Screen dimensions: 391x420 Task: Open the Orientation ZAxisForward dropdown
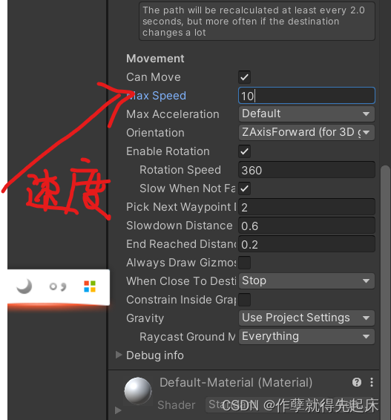[x=306, y=132]
